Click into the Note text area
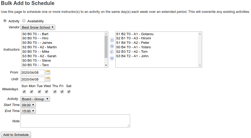The image size is (251, 138). (x=75, y=121)
